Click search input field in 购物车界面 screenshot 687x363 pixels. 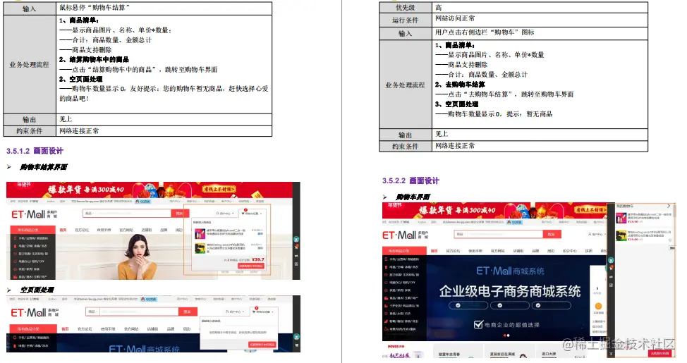point(504,234)
